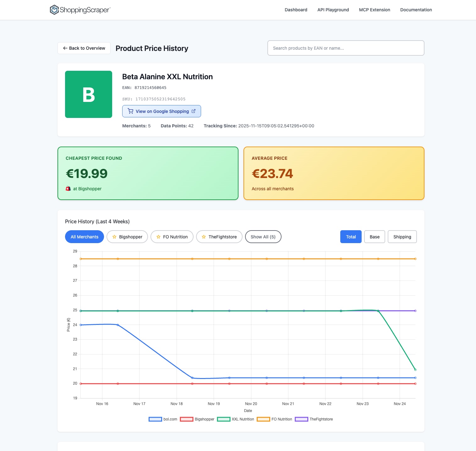476x451 pixels.
Task: Filter chart by TheFightstore merchant
Action: [x=219, y=237]
